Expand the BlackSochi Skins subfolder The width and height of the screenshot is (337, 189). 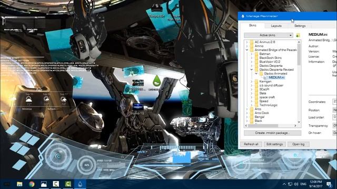[x=252, y=58]
